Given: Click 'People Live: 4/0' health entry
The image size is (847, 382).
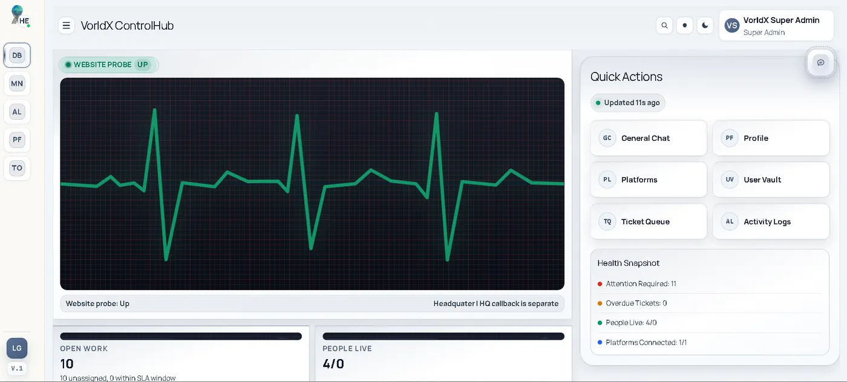Looking at the screenshot, I should 710,323.
